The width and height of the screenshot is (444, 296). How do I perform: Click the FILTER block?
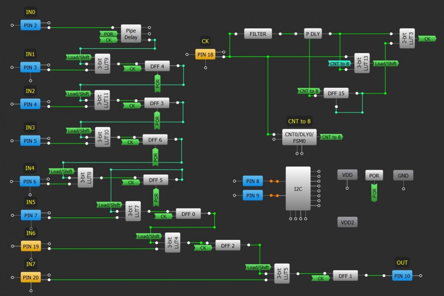click(x=258, y=34)
